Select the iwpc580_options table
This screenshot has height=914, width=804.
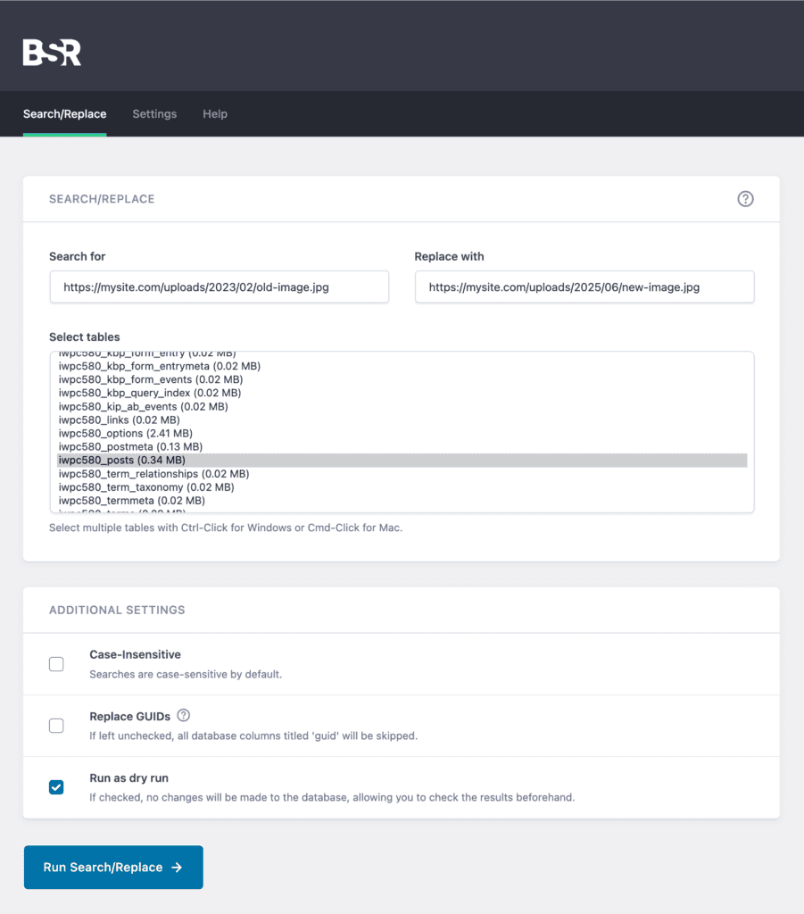[125, 433]
